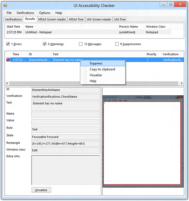The height and width of the screenshot is (201, 189).
Task: Click the priority 1 cell in the error row
Action: 147,60
